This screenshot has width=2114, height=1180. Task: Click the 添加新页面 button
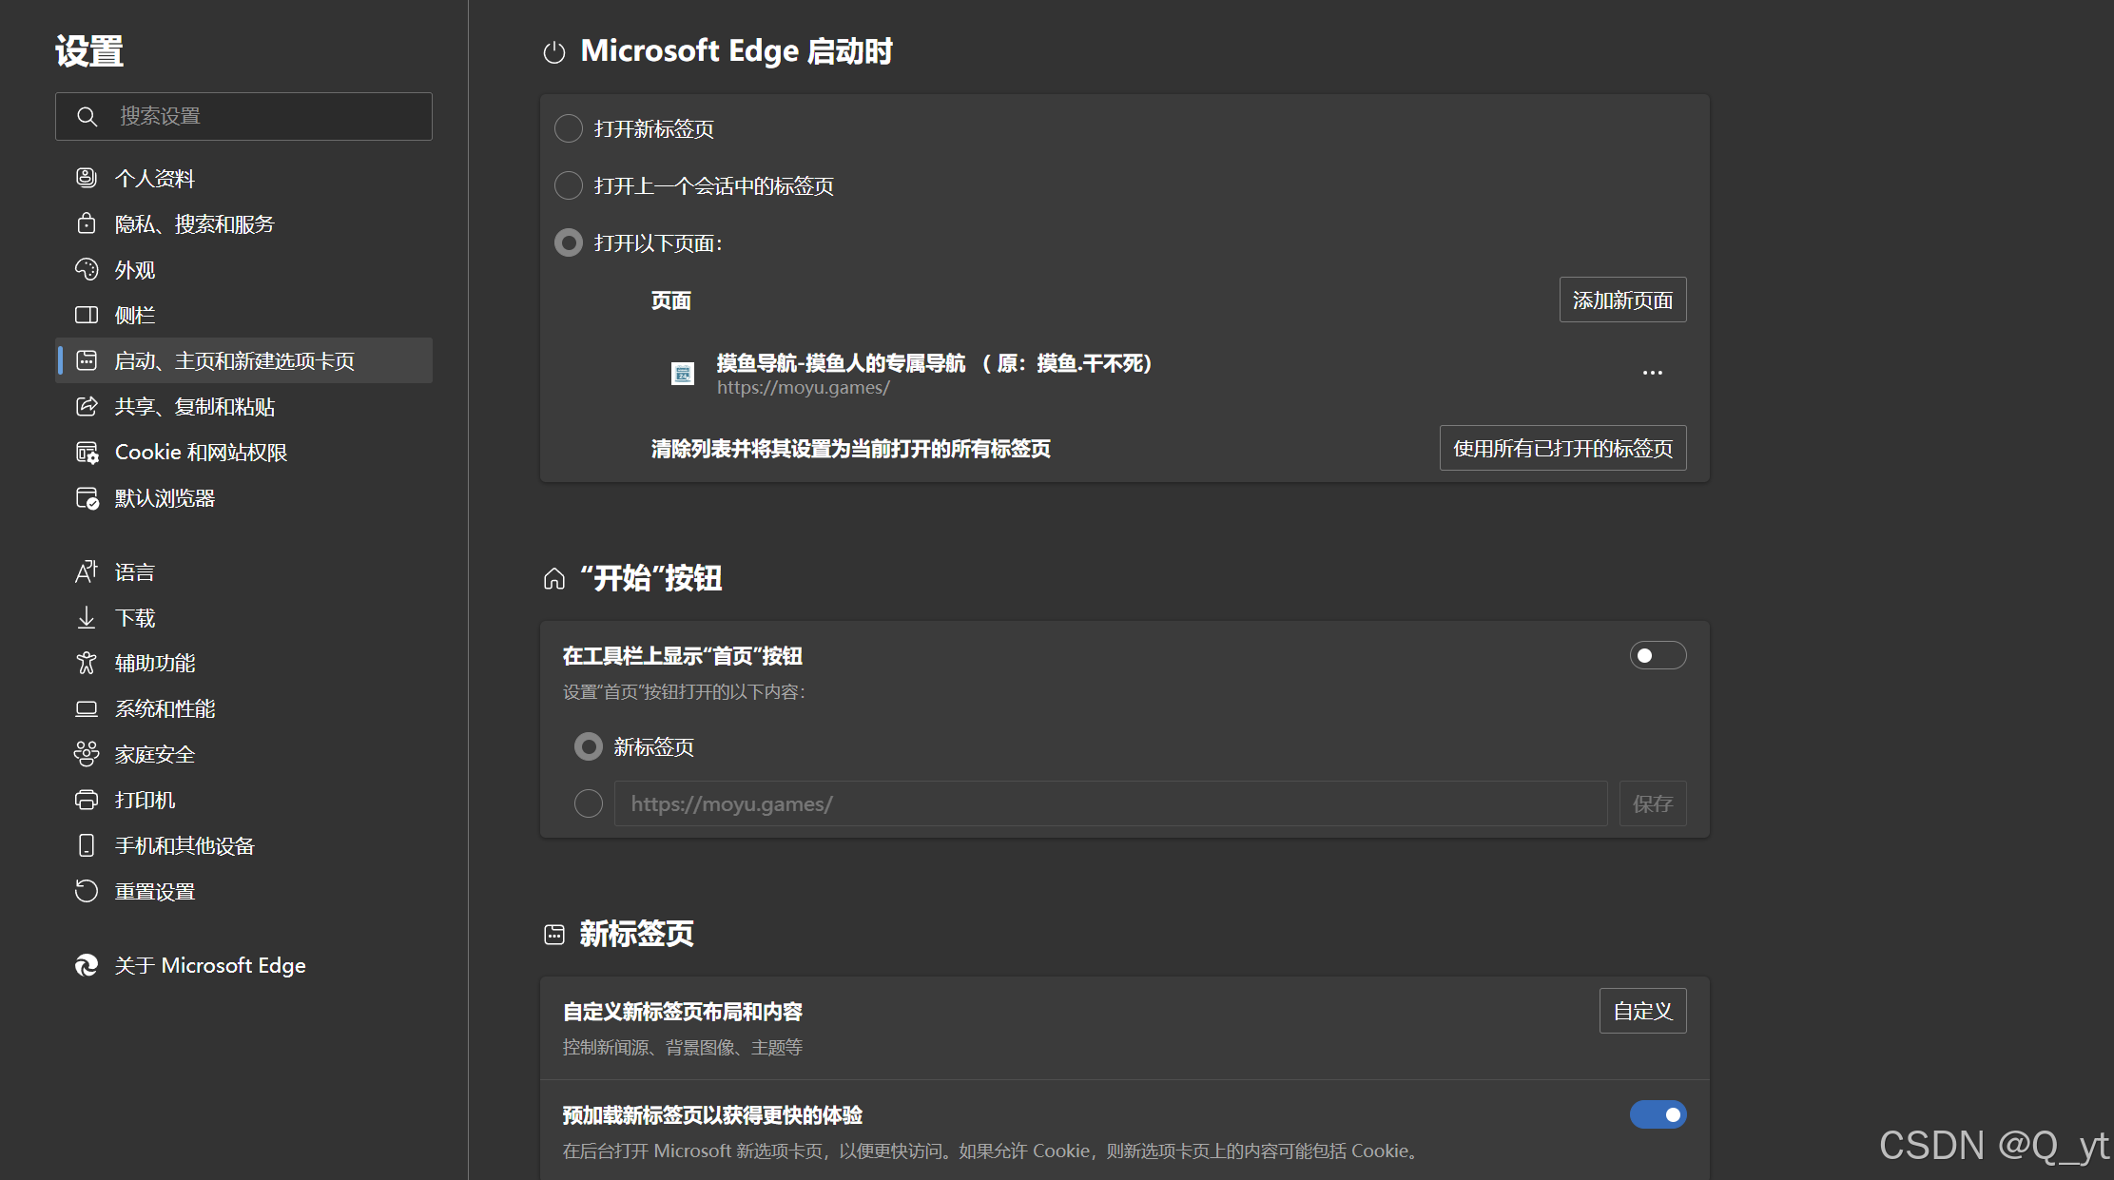click(1622, 300)
